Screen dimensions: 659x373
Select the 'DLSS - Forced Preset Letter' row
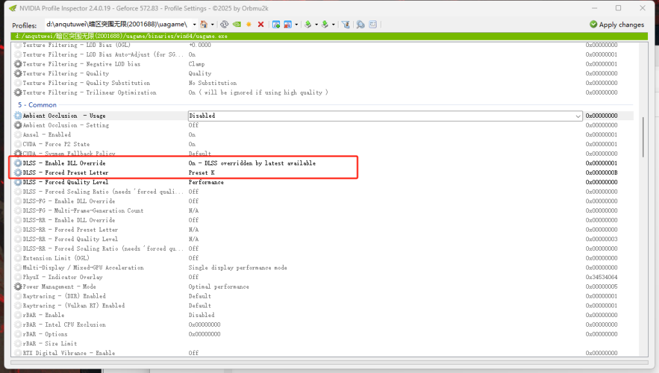[x=324, y=172]
